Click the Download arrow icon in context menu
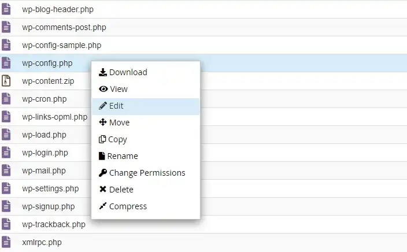This screenshot has height=252, width=407. tap(103, 72)
